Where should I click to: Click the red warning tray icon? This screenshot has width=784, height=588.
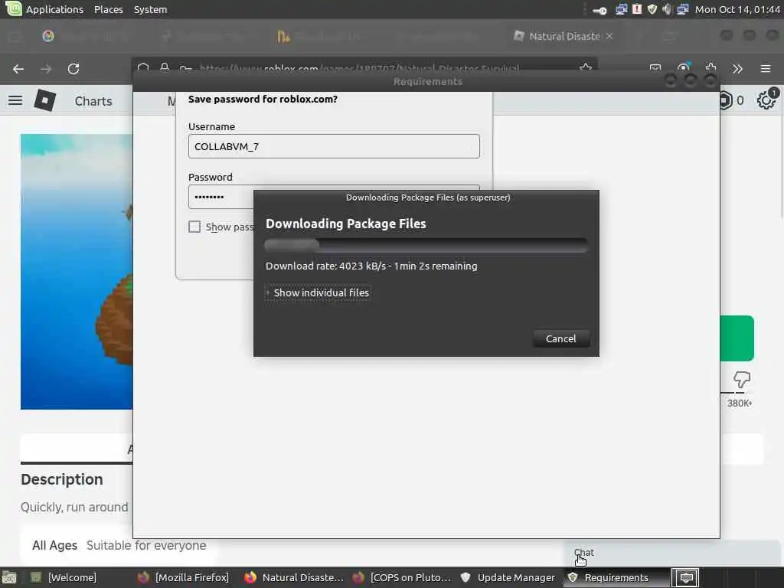[637, 9]
